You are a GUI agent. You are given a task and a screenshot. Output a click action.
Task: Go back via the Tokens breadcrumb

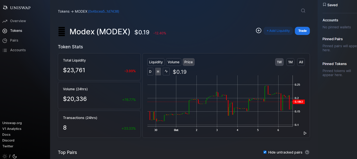tap(64, 11)
